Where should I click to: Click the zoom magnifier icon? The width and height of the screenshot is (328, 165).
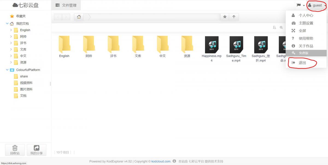tap(281, 28)
